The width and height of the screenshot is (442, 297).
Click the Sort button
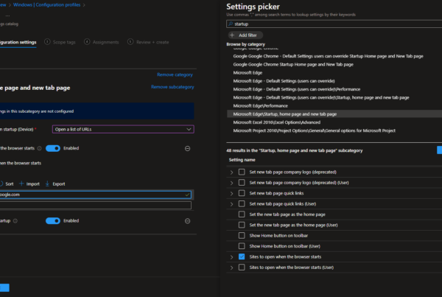coord(7,184)
